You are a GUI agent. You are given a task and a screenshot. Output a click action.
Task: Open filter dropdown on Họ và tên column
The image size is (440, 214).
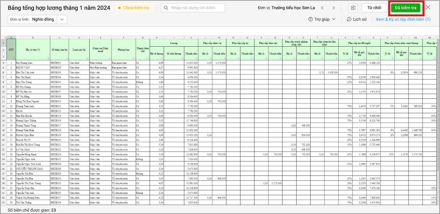(x=48, y=58)
